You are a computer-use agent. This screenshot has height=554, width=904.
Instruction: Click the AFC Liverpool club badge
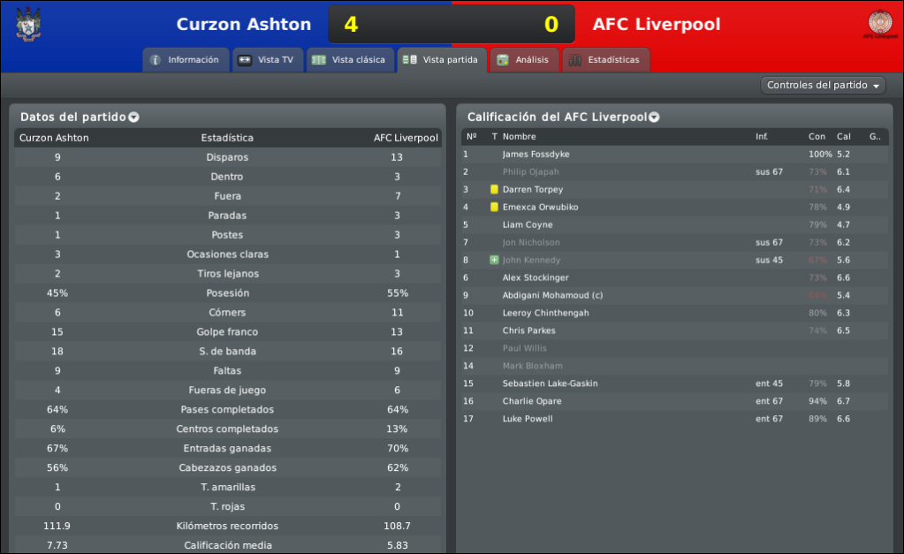click(880, 24)
